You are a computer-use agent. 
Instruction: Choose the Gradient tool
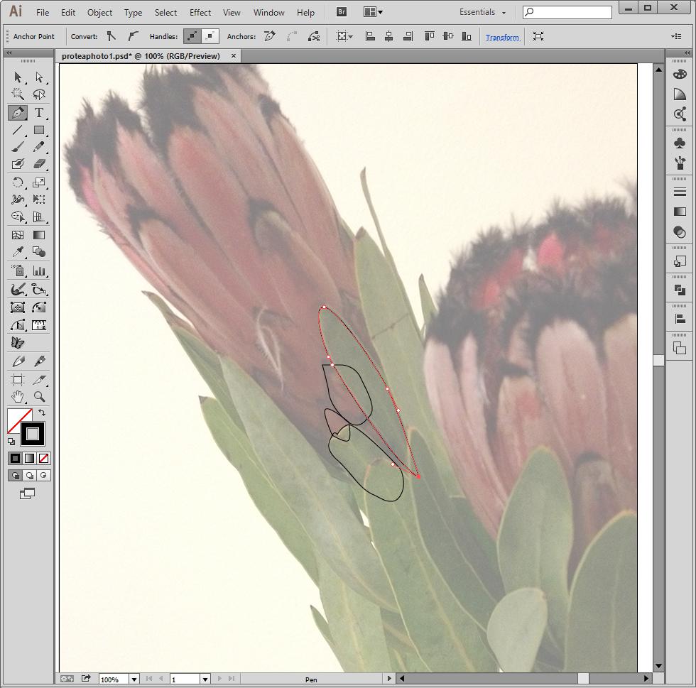pos(39,235)
